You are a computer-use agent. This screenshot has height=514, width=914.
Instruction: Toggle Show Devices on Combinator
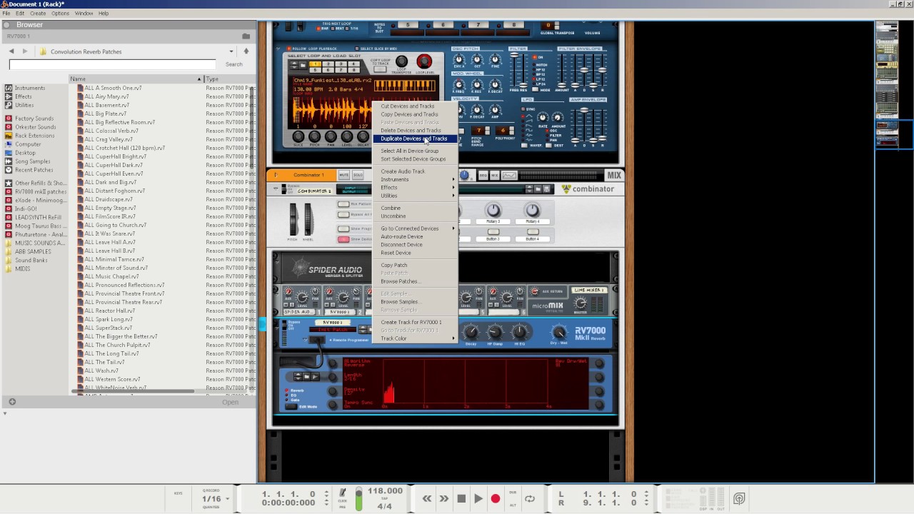pyautogui.click(x=343, y=239)
